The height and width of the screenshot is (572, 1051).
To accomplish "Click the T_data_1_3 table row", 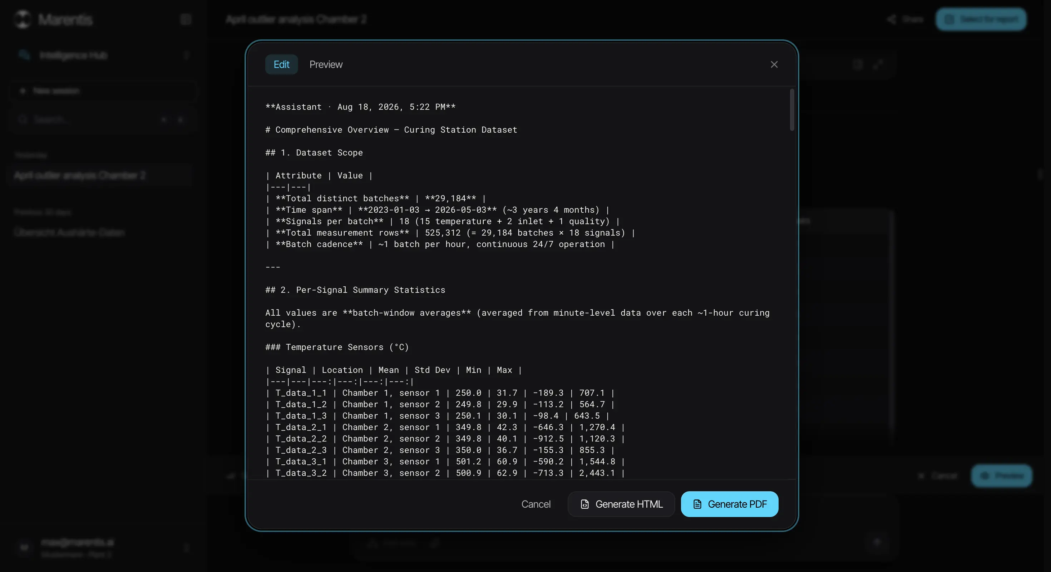I will (437, 415).
